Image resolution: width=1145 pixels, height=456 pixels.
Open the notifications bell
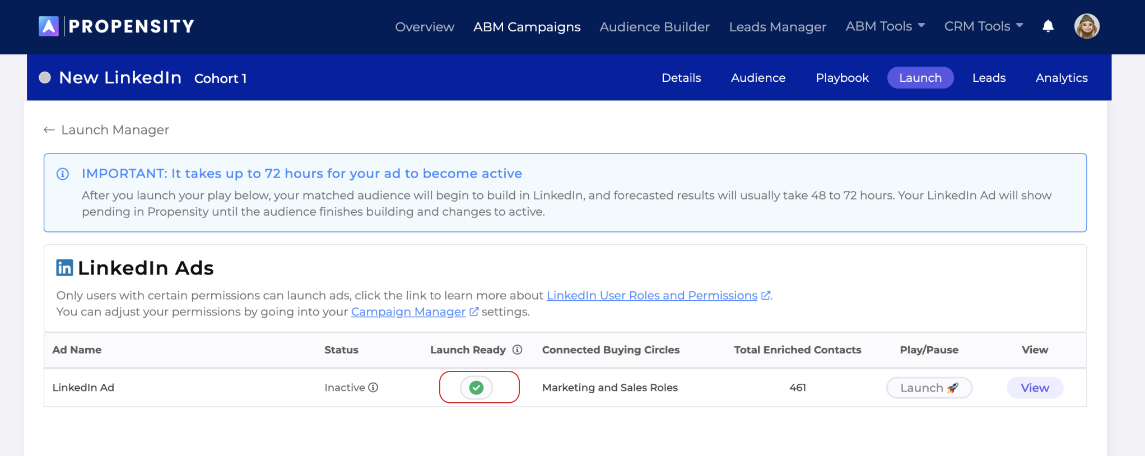tap(1048, 26)
